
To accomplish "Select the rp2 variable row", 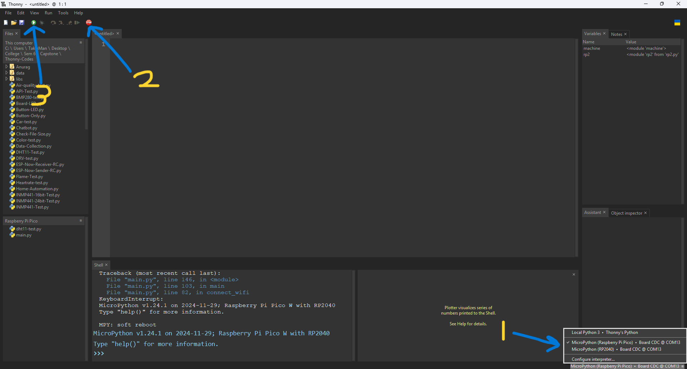I will coord(631,54).
